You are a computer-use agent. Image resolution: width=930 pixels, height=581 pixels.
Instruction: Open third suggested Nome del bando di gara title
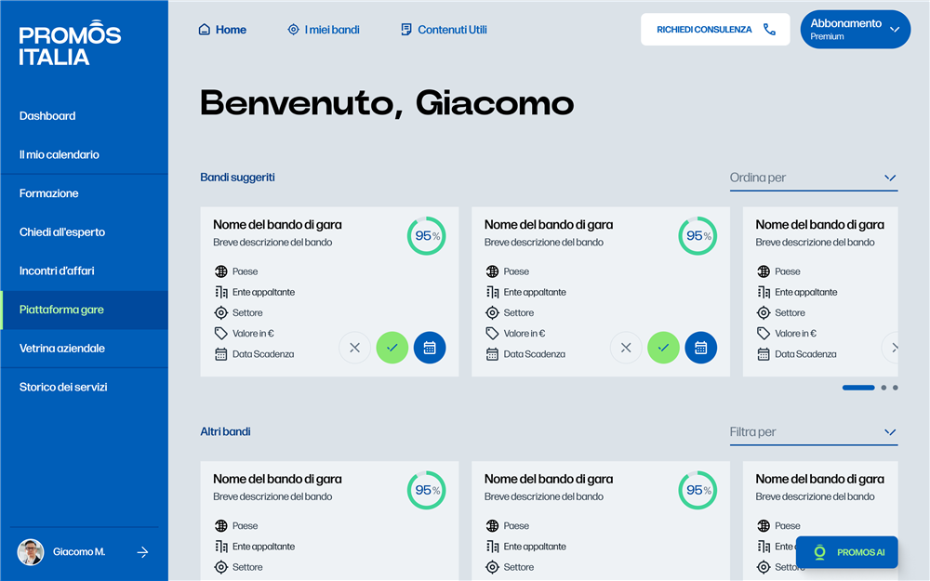click(819, 225)
